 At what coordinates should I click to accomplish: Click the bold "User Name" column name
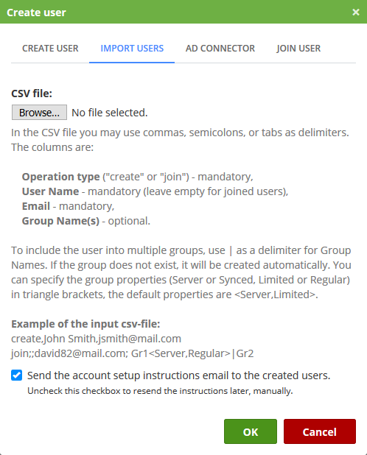click(x=51, y=191)
